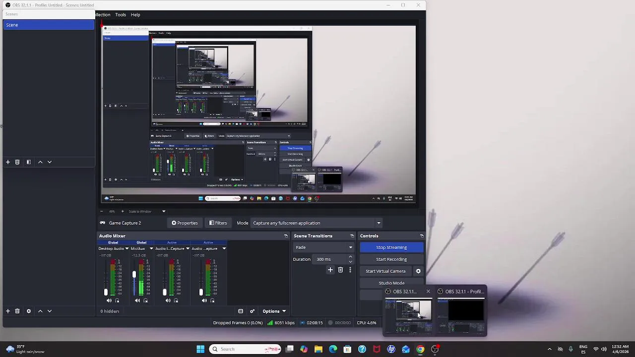Viewport: 635px width, 357px height.
Task: Pop out the Audio Mixer dock
Action: 286,236
